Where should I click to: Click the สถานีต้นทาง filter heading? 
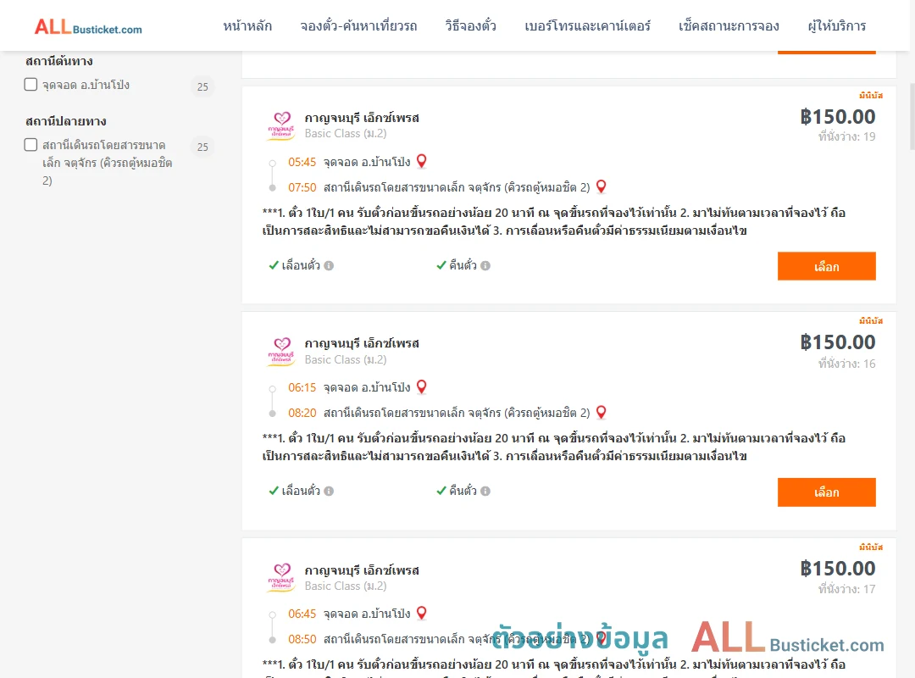tap(59, 61)
